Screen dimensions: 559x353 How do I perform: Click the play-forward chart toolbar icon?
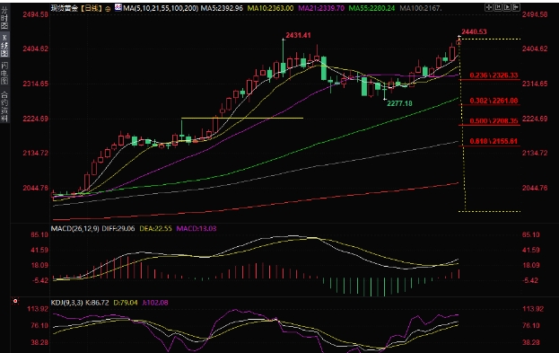coord(507,7)
